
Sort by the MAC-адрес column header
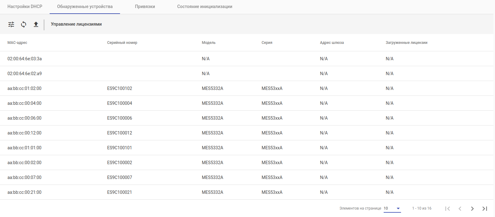(x=17, y=43)
